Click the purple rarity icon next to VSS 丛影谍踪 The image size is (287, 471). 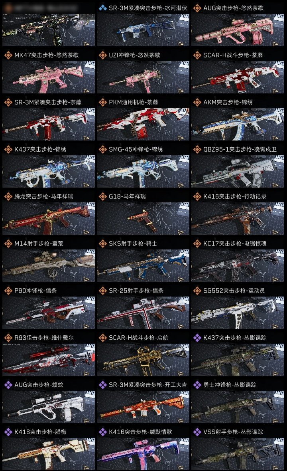[x=197, y=432]
